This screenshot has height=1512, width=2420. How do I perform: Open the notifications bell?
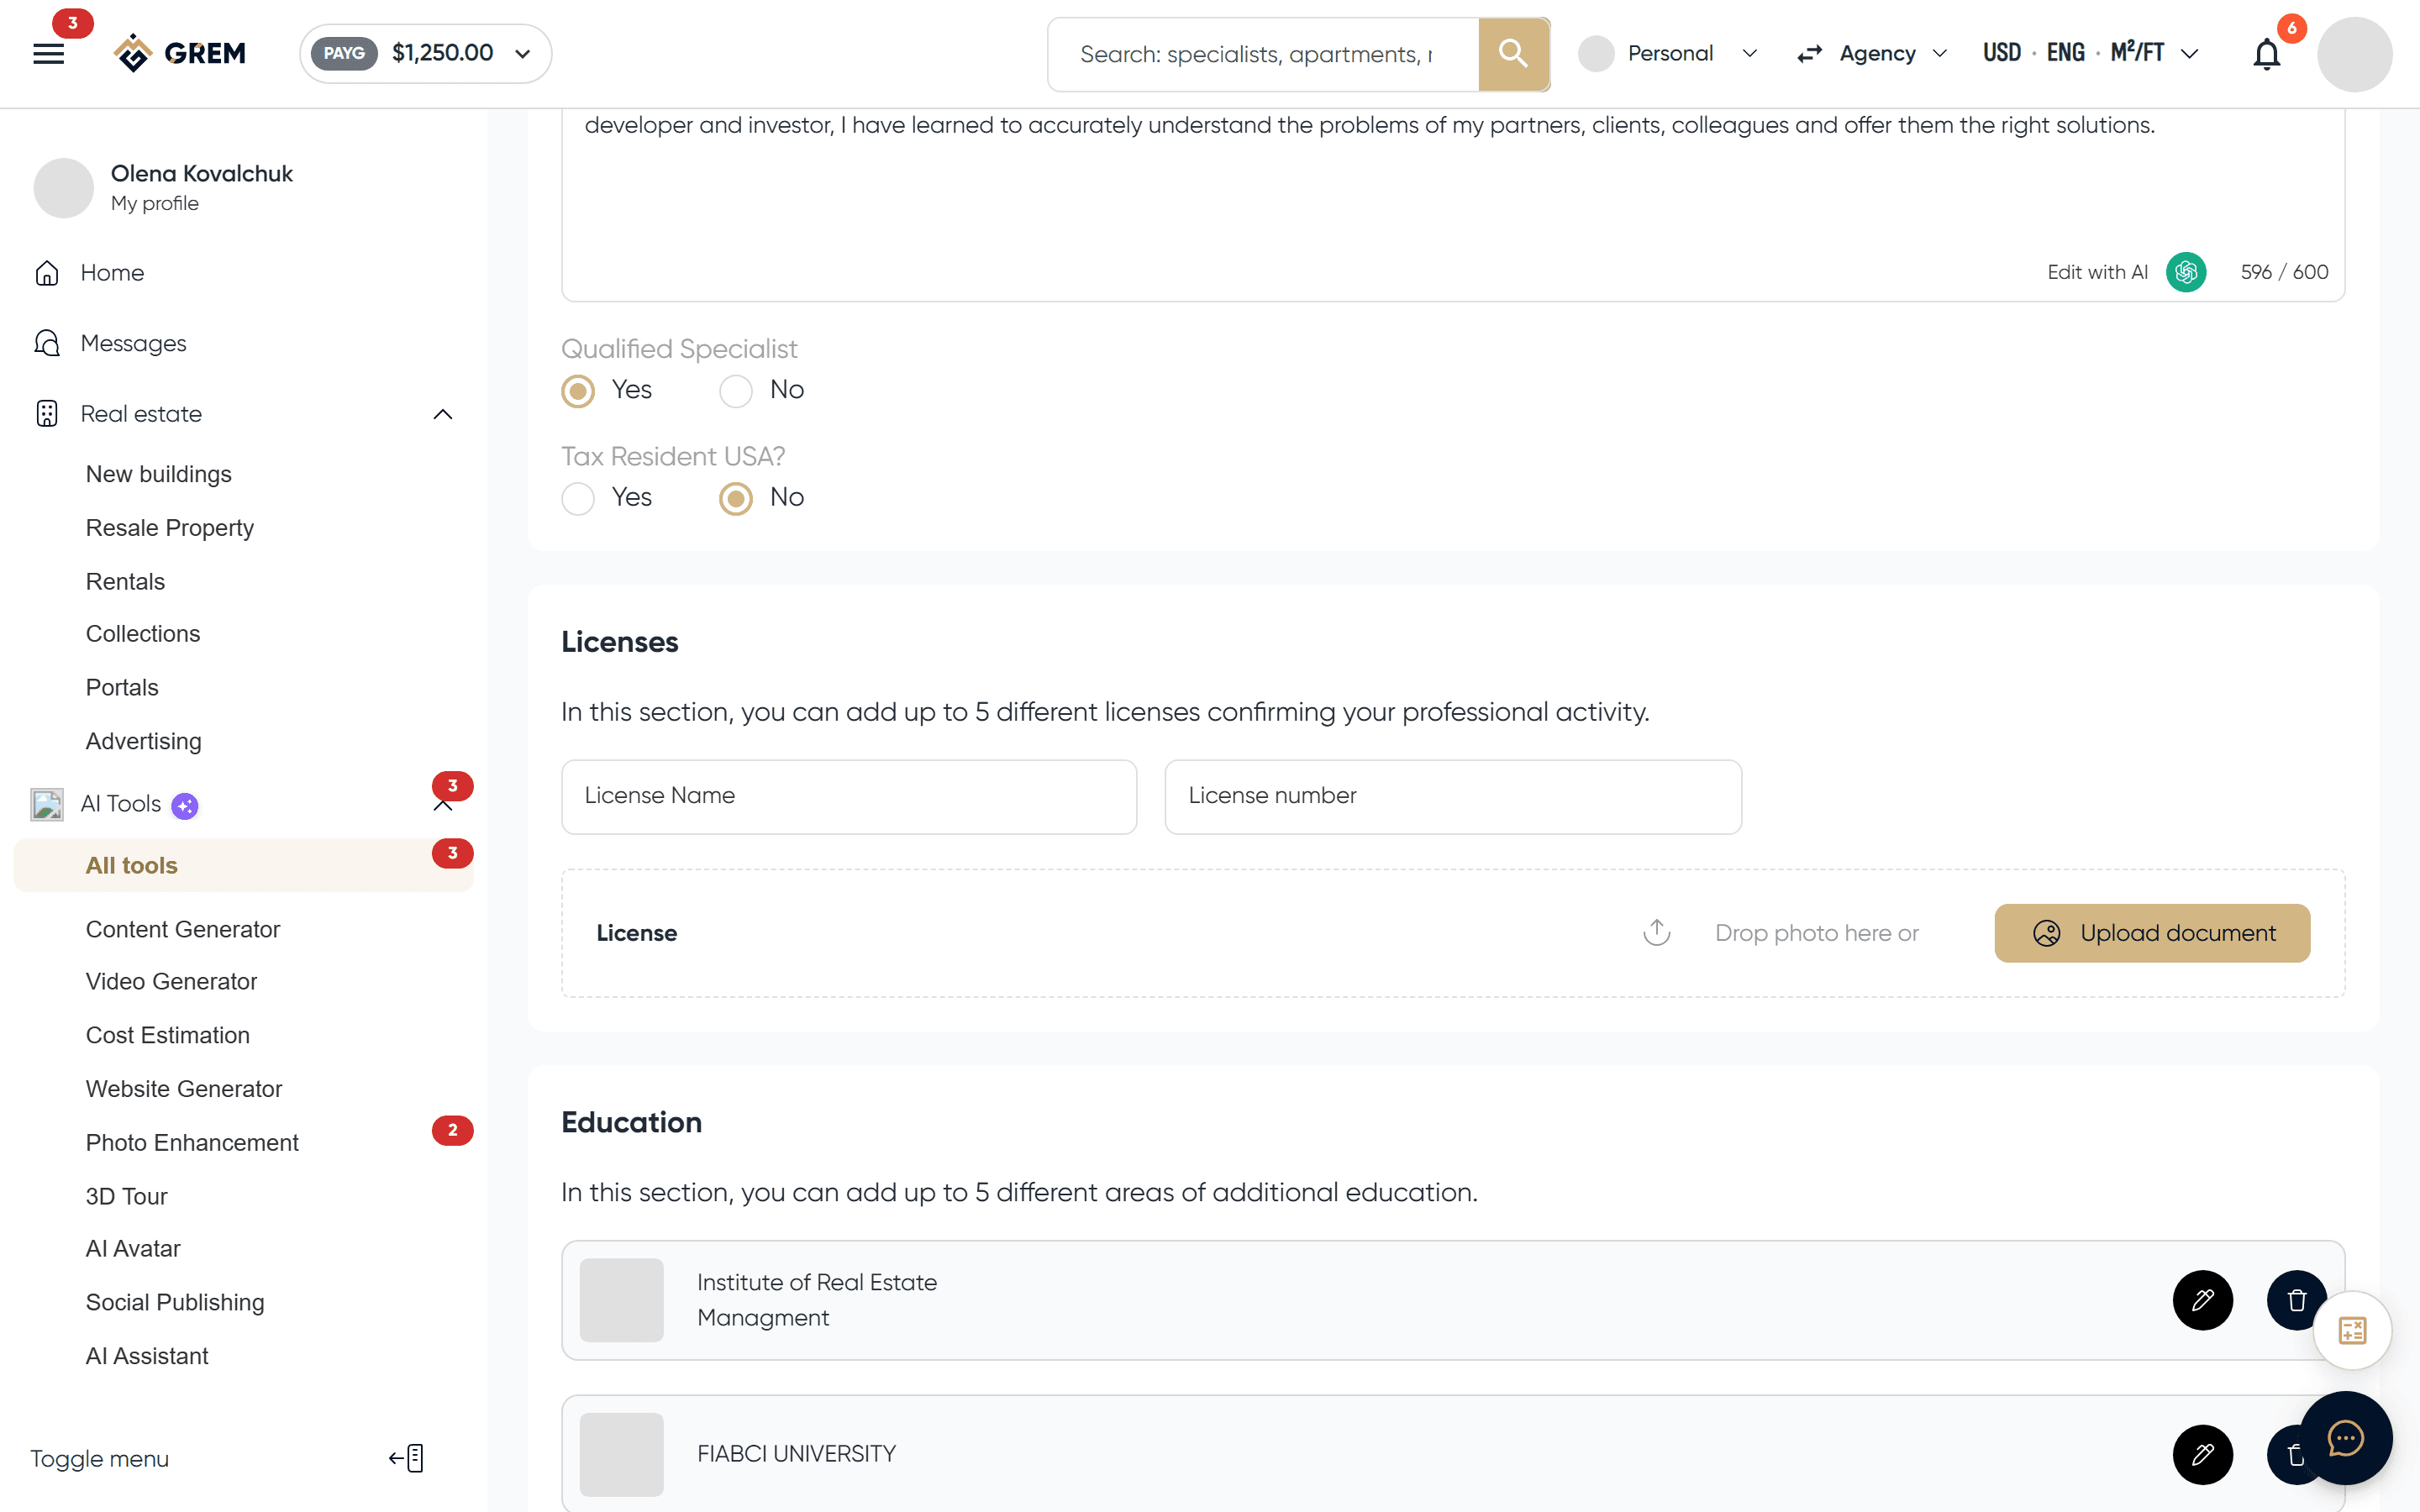point(2266,54)
